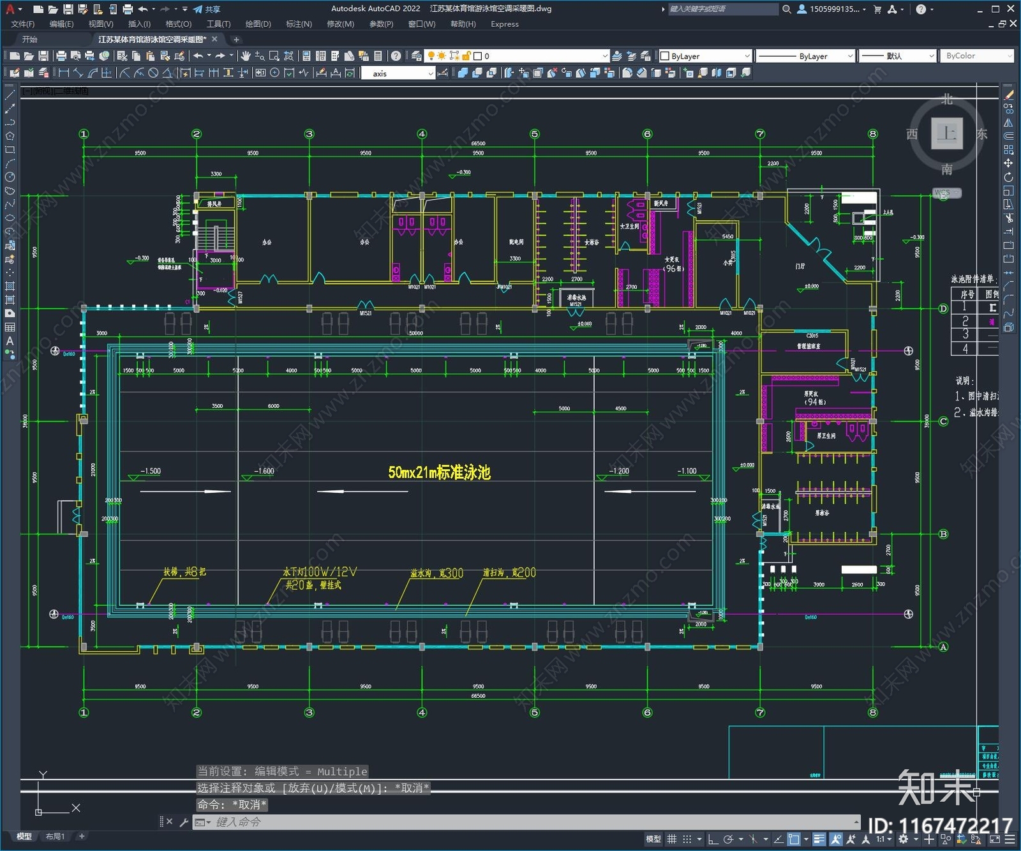
Task: Open the 1:1 annotation scale dropdown
Action: tap(883, 840)
